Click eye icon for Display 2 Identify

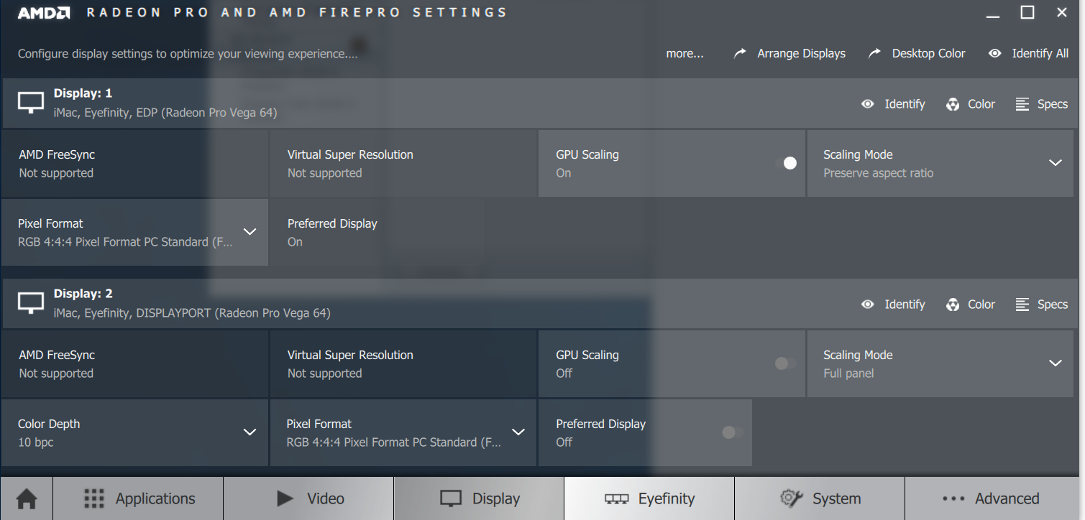(868, 305)
